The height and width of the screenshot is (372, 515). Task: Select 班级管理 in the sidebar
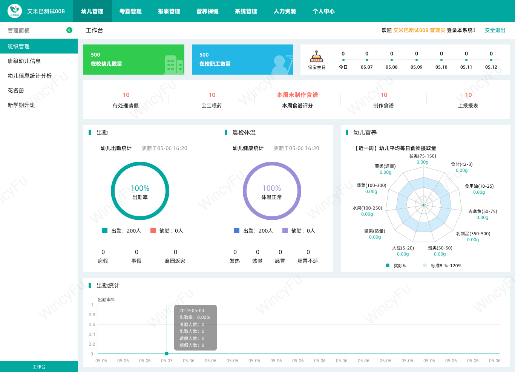(x=39, y=46)
